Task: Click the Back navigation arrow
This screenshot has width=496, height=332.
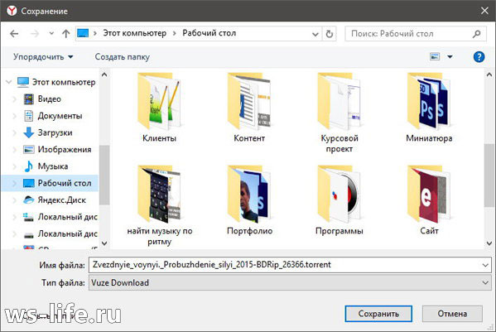Action: [14, 33]
